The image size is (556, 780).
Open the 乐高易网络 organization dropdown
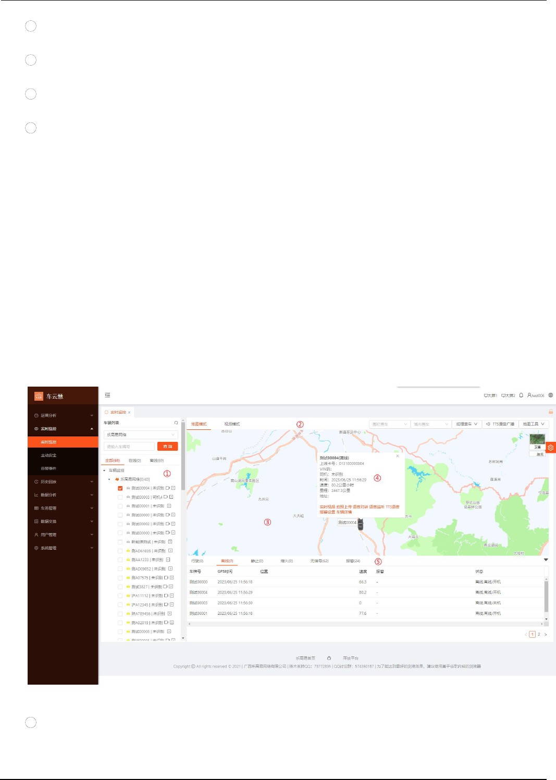[x=141, y=435]
